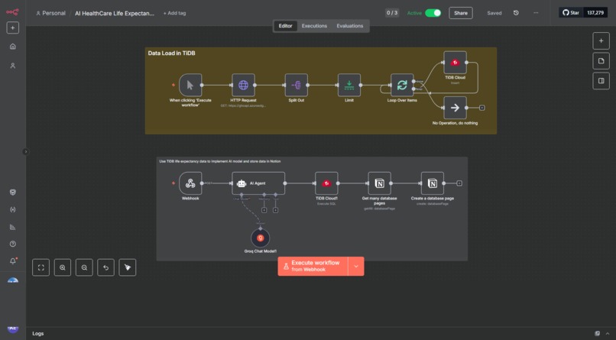Image resolution: width=616 pixels, height=340 pixels.
Task: Create new item with sidebar plus button
Action: click(12, 28)
